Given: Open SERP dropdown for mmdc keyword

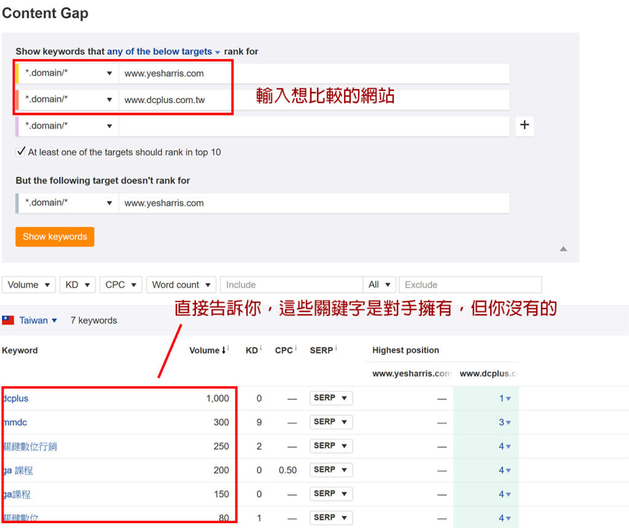Looking at the screenshot, I should [330, 422].
